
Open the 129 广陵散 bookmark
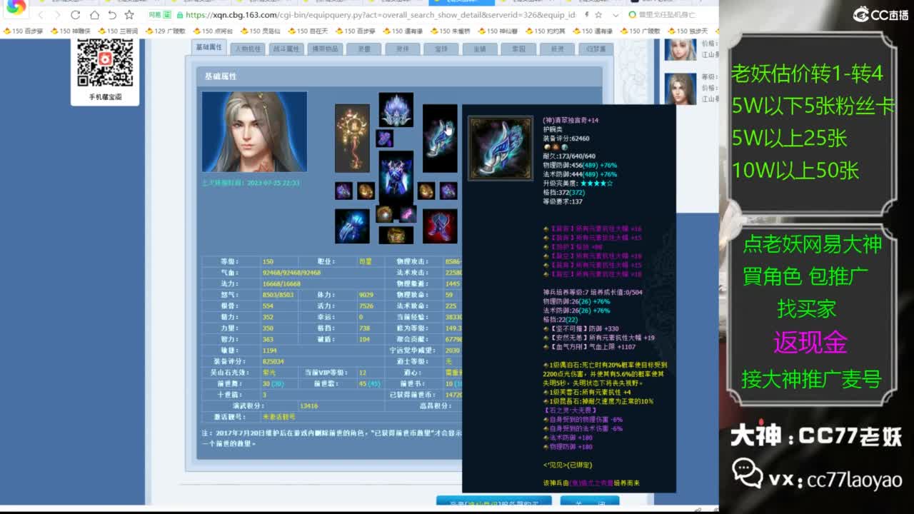click(165, 31)
